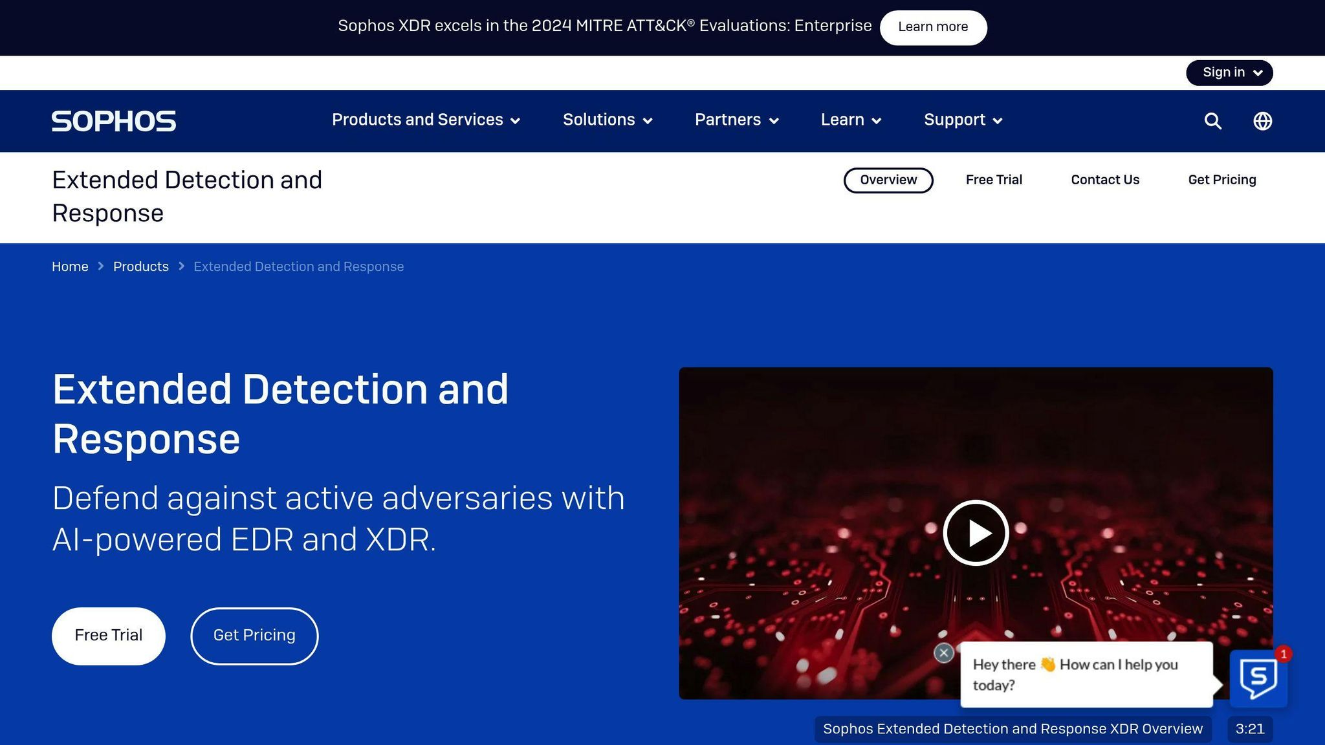Click the 3:21 video duration label
The image size is (1325, 745).
coord(1250,729)
